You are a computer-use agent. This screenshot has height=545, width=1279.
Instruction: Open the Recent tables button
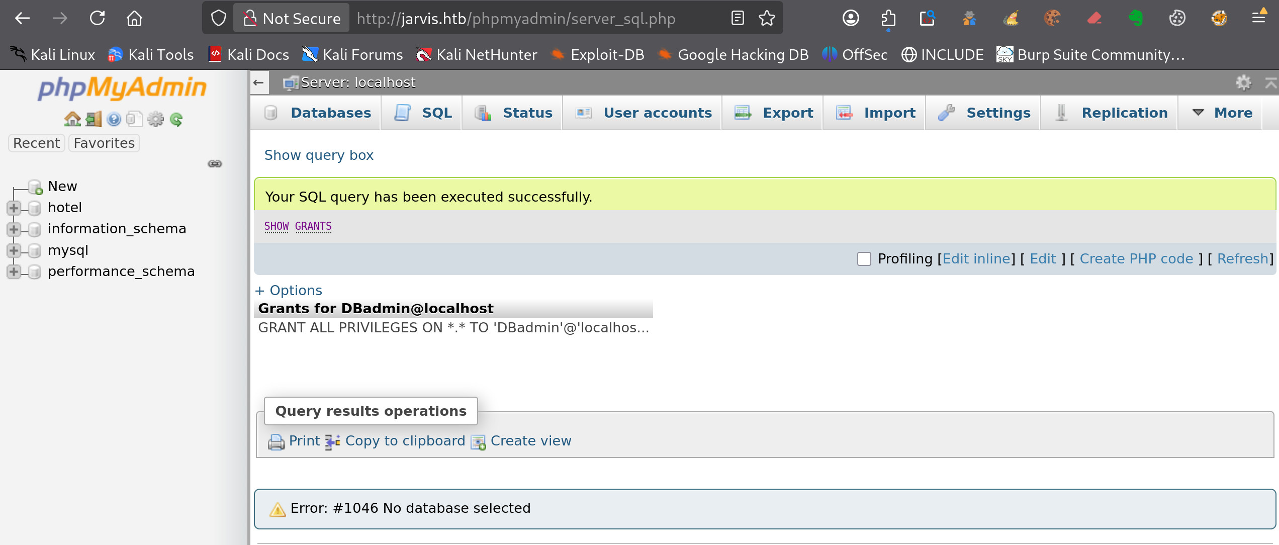37,143
